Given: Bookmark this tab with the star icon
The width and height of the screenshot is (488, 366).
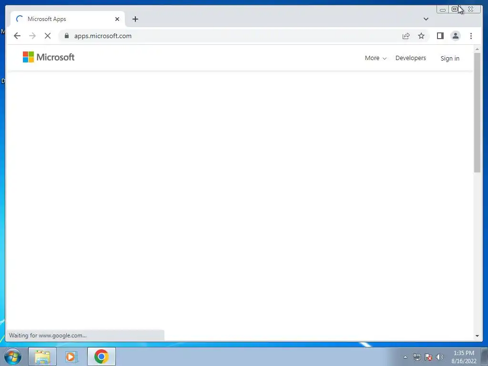Looking at the screenshot, I should pos(421,36).
